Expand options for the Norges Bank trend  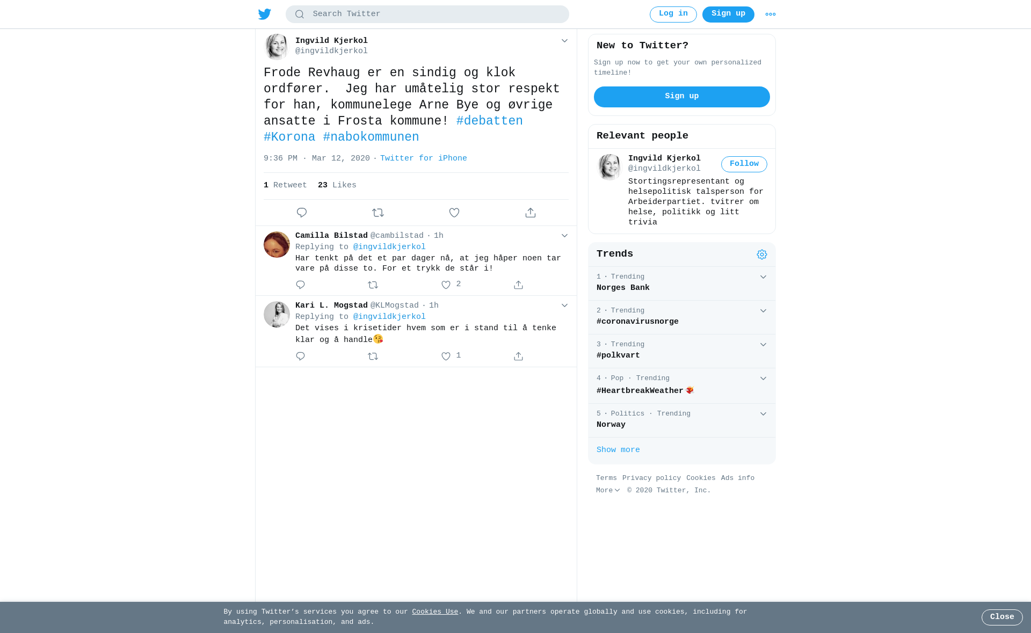coord(763,277)
